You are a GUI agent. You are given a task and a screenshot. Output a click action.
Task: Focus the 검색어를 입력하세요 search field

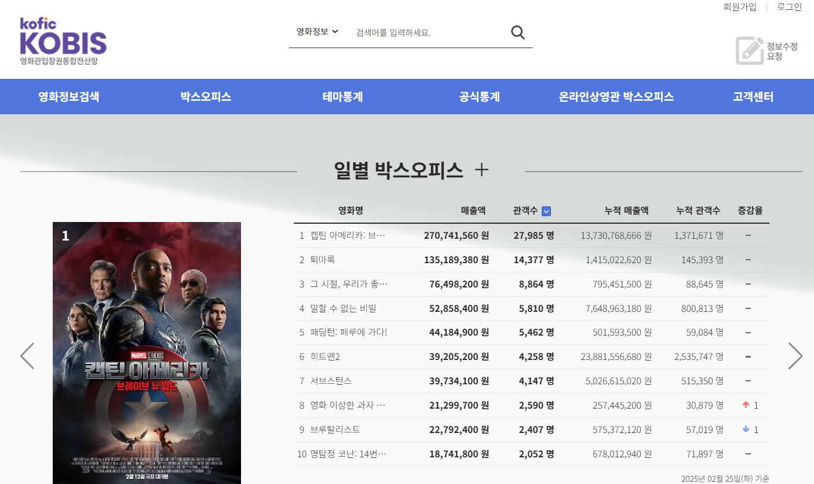(429, 32)
